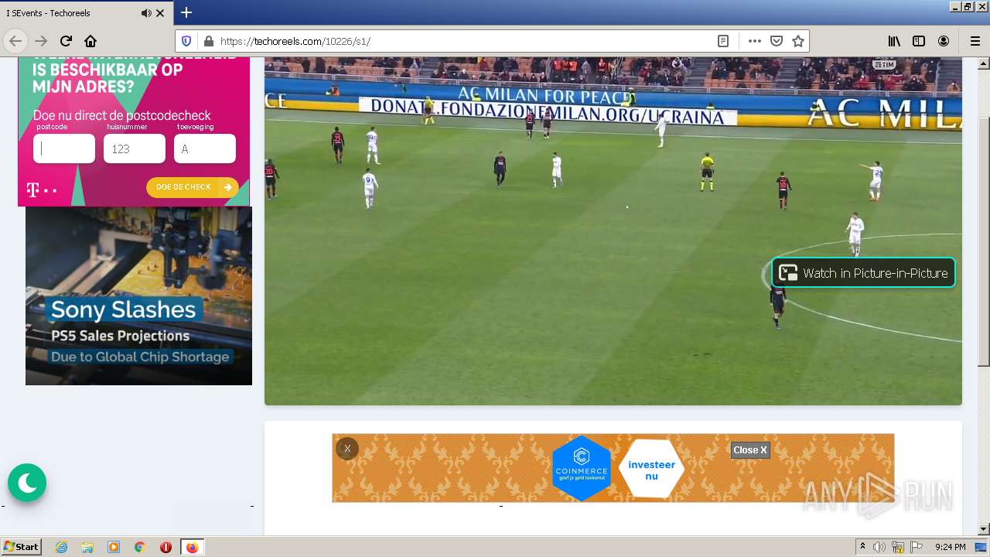Click the T-Mobile logo in ad

[x=42, y=190]
